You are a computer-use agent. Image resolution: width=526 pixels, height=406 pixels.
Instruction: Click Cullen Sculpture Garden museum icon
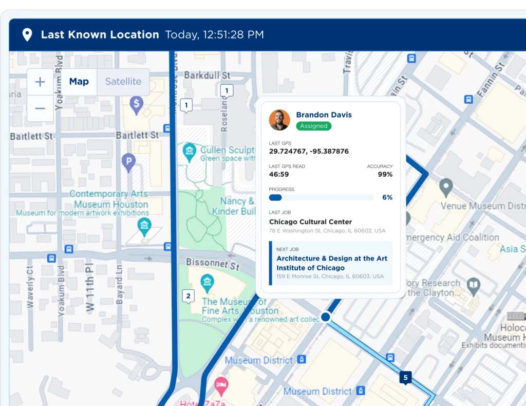coord(190,152)
